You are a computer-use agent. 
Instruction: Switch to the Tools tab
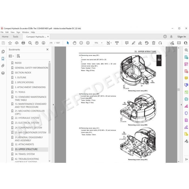pos(16,37)
